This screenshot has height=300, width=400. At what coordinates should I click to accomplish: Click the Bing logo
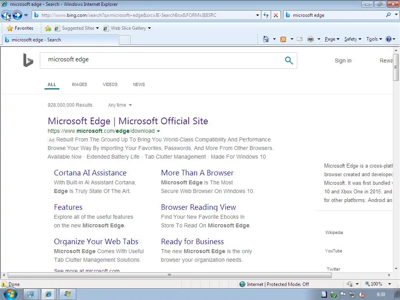[x=28, y=60]
